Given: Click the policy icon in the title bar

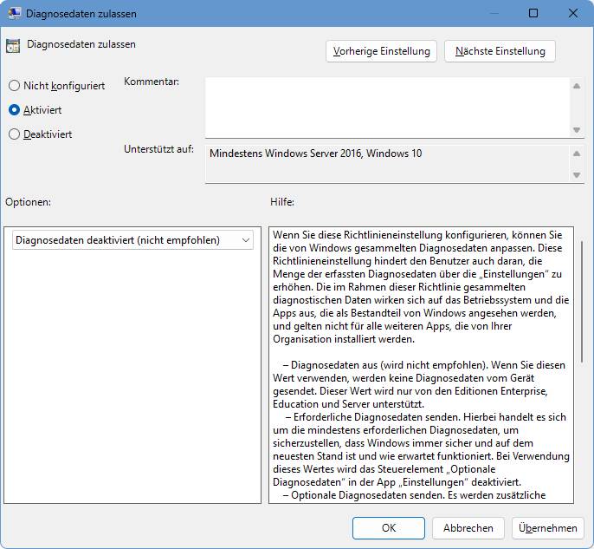Looking at the screenshot, I should pyautogui.click(x=14, y=14).
